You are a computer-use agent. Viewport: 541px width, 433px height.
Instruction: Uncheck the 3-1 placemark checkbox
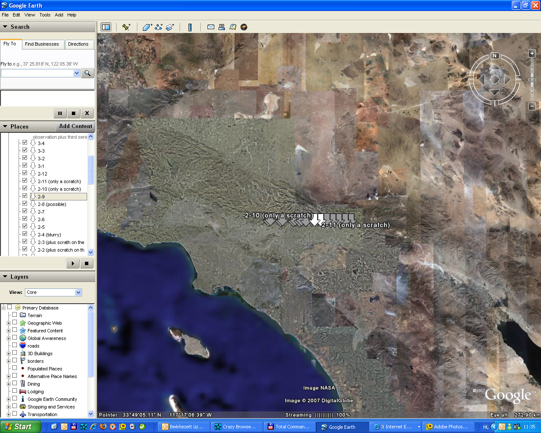[25, 165]
